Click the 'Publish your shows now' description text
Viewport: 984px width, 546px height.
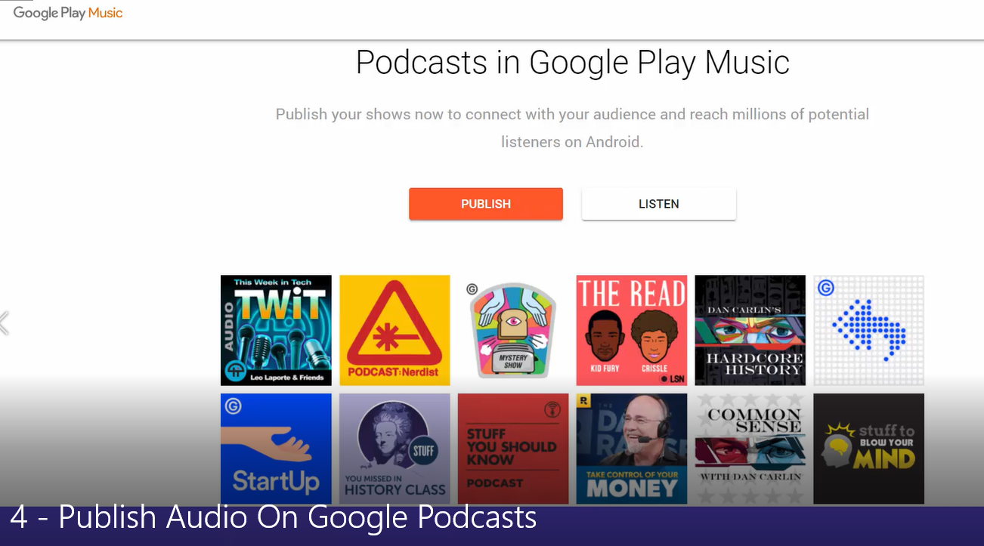tap(572, 115)
